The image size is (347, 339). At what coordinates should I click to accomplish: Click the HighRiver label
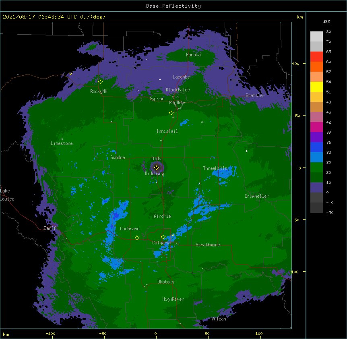tap(173, 299)
